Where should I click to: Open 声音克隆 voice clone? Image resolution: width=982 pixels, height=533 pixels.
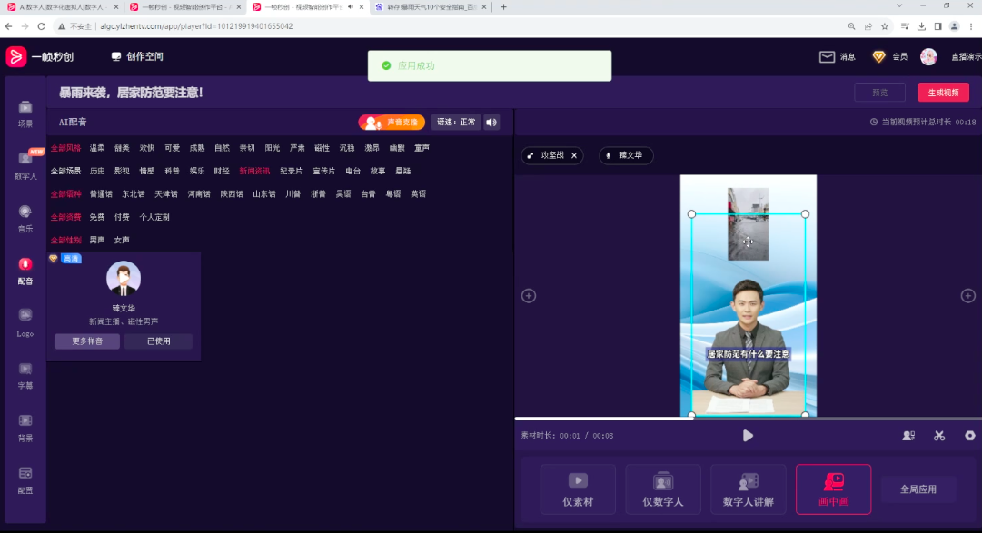pyautogui.click(x=392, y=123)
